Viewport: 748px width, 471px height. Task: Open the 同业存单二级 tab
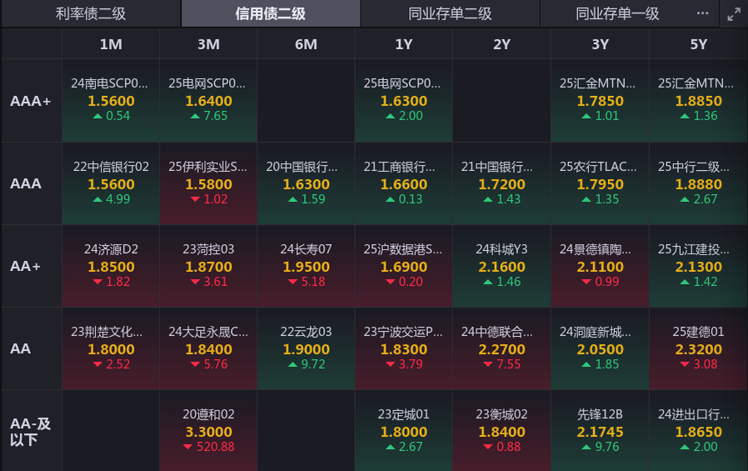[x=450, y=13]
